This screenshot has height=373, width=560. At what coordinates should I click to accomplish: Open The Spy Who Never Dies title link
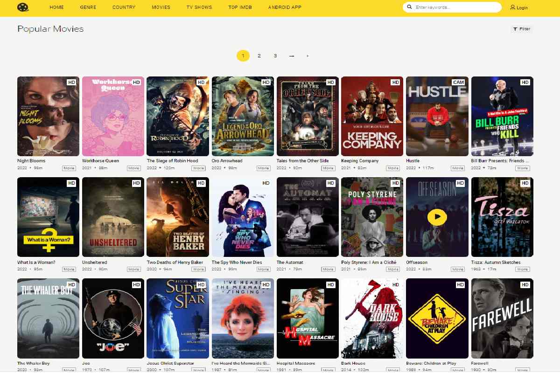click(x=237, y=262)
